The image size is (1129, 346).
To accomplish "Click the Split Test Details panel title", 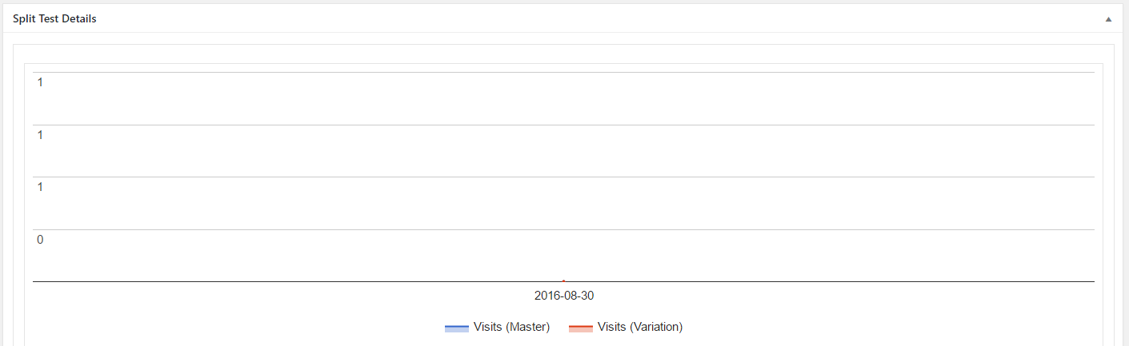I will click(x=54, y=18).
